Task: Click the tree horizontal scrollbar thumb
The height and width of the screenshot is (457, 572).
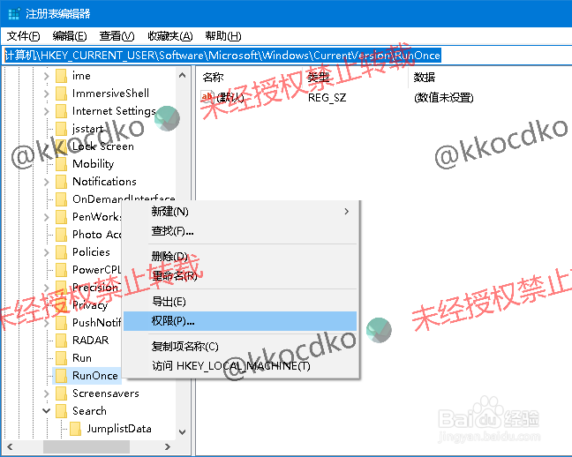Action: 87,446
